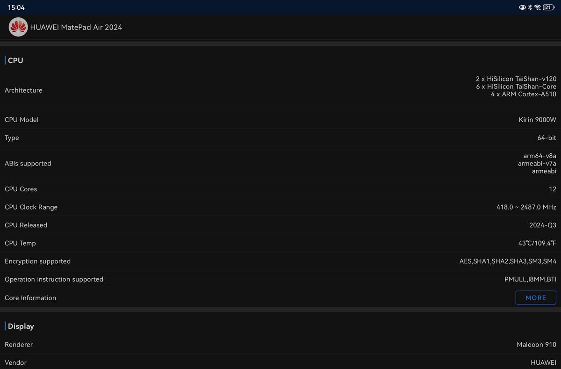Image resolution: width=561 pixels, height=369 pixels.
Task: Click the Operation instruction supported label
Action: (x=54, y=279)
